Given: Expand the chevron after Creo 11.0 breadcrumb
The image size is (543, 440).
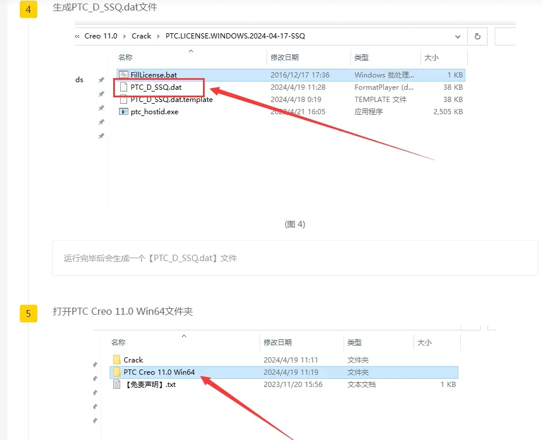Looking at the screenshot, I should tap(124, 36).
